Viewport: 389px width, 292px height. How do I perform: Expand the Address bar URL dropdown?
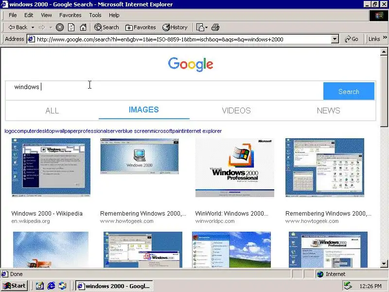coord(335,39)
